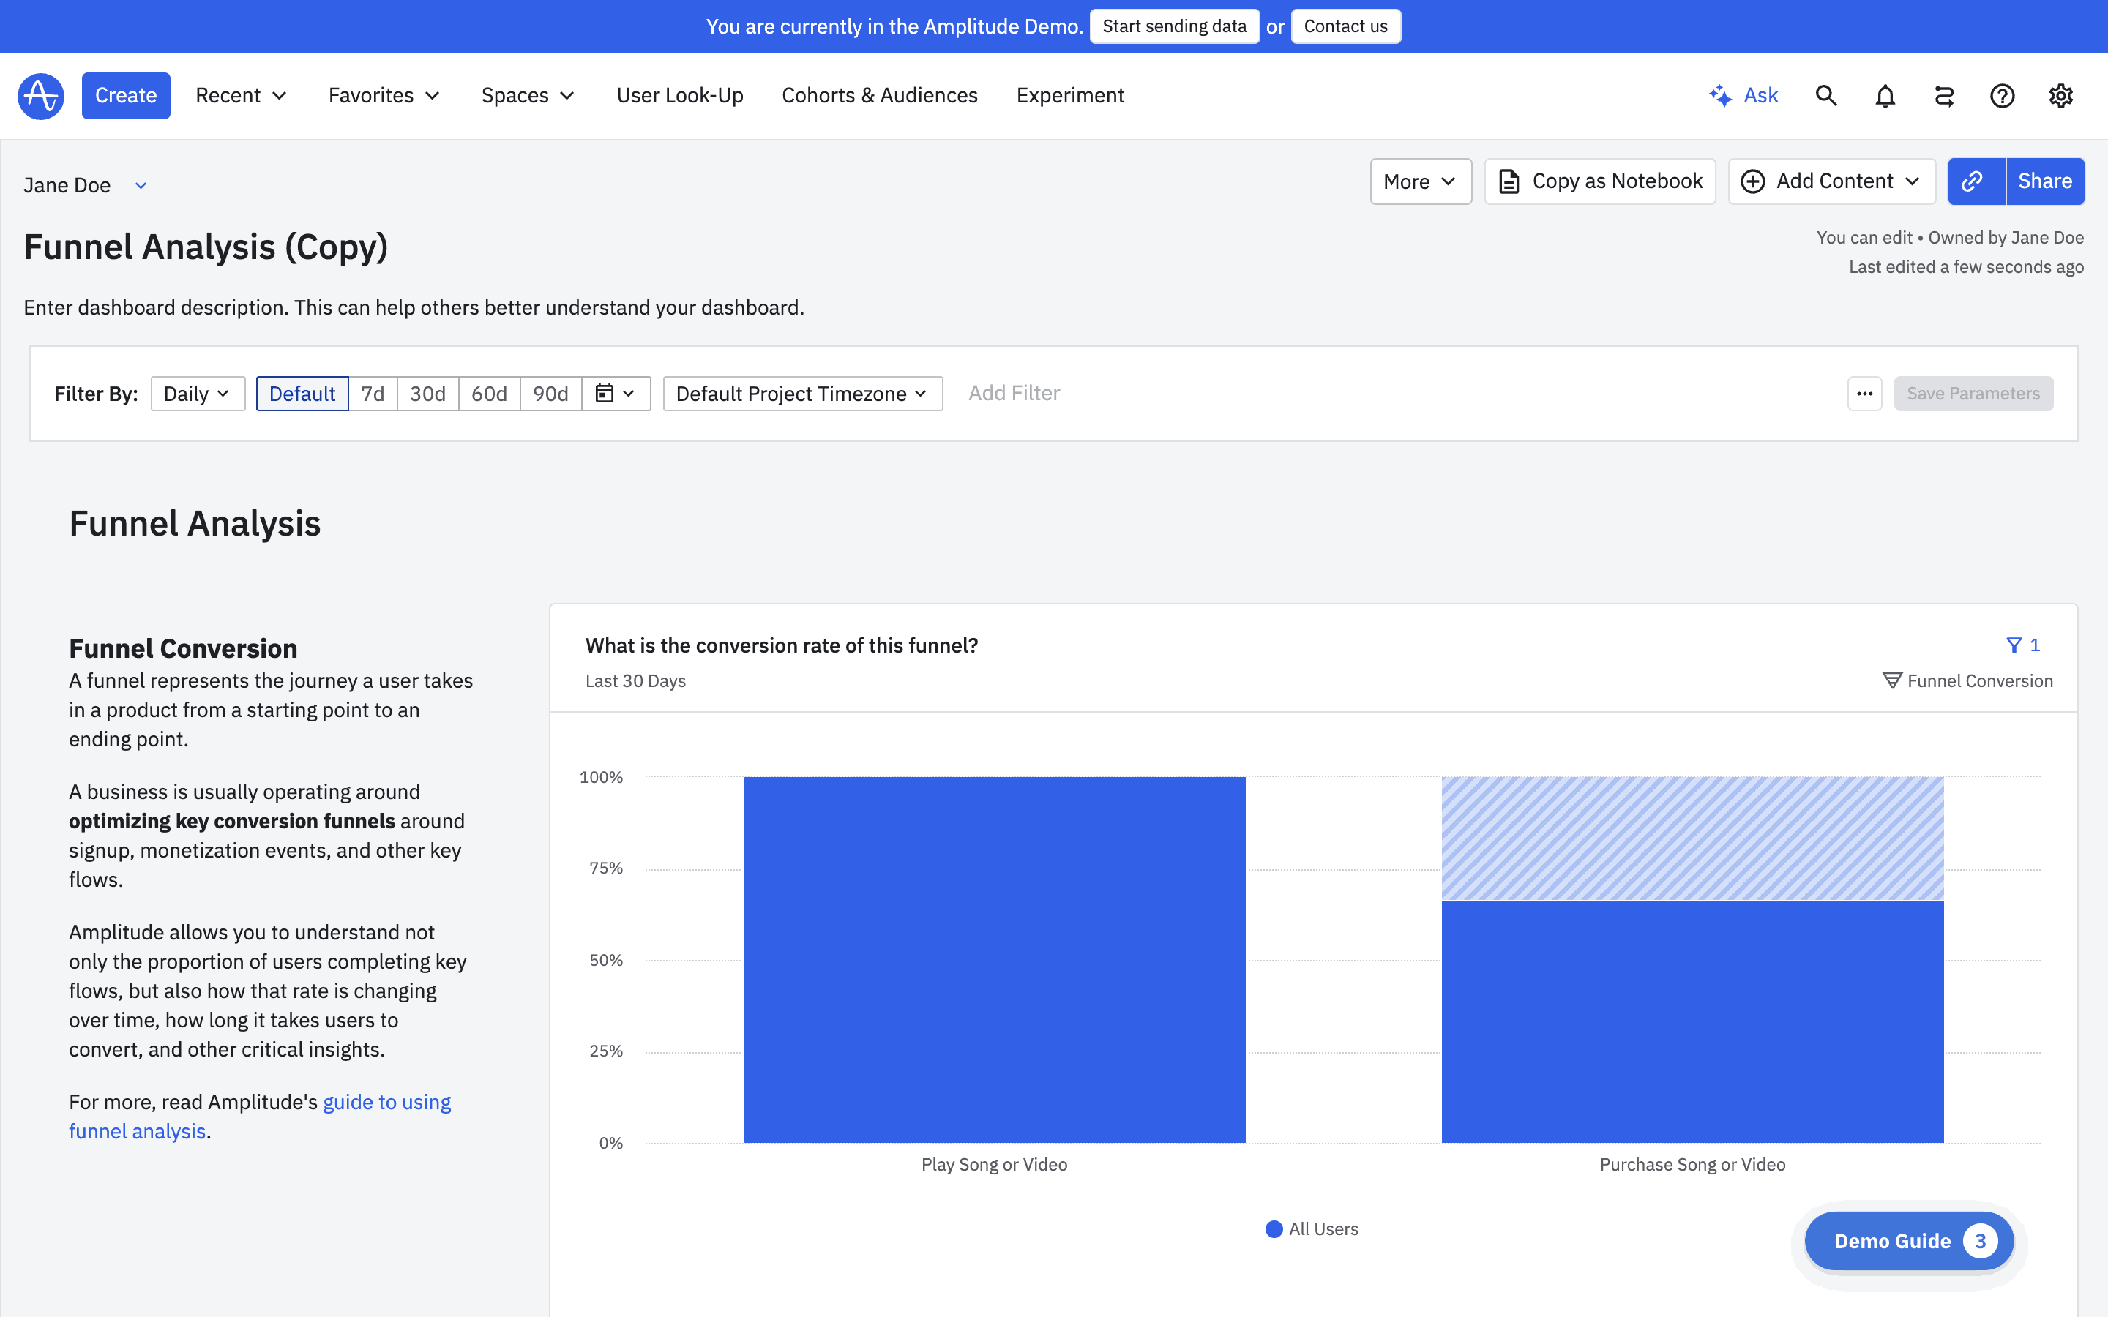The width and height of the screenshot is (2108, 1317).
Task: Select the 30d date range
Action: [x=427, y=394]
